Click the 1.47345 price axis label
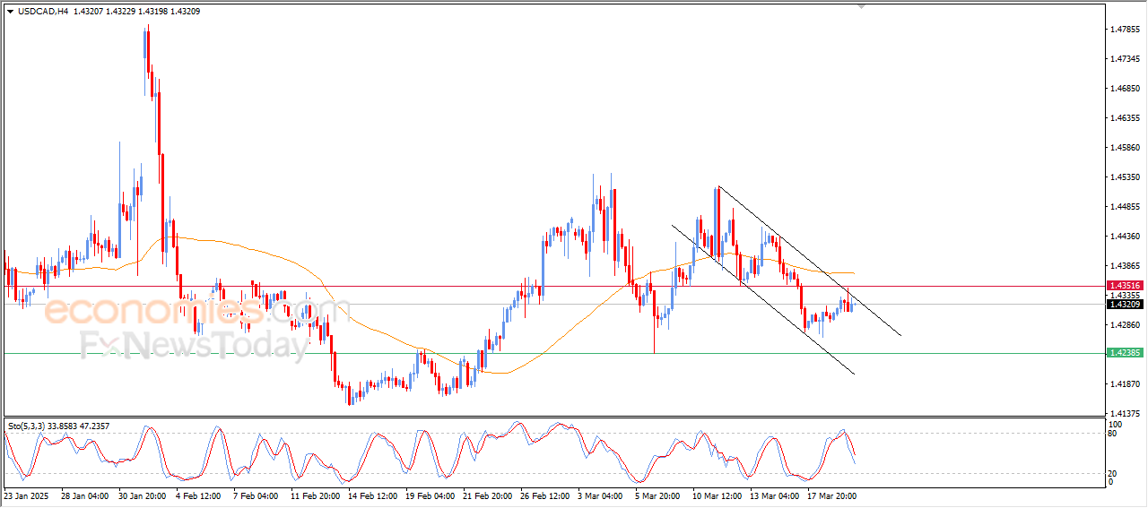Screen dimensions: 1148x508 [1125, 59]
